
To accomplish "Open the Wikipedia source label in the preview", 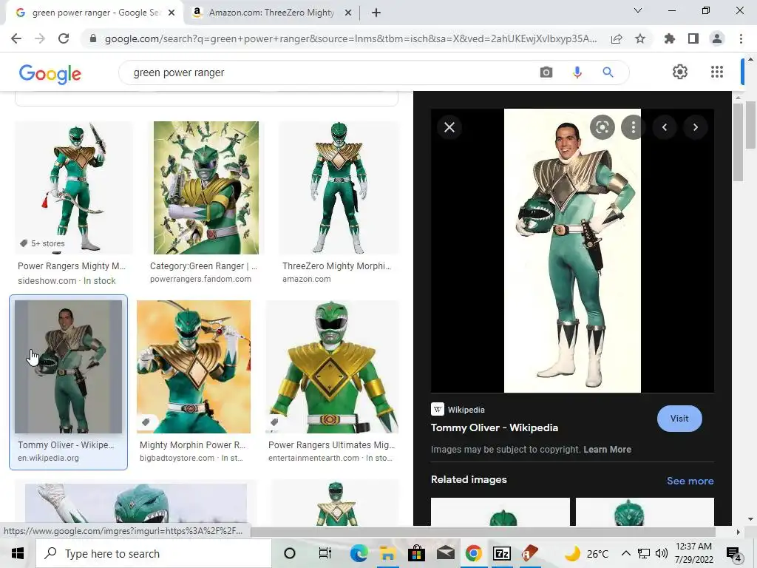I will (x=458, y=410).
